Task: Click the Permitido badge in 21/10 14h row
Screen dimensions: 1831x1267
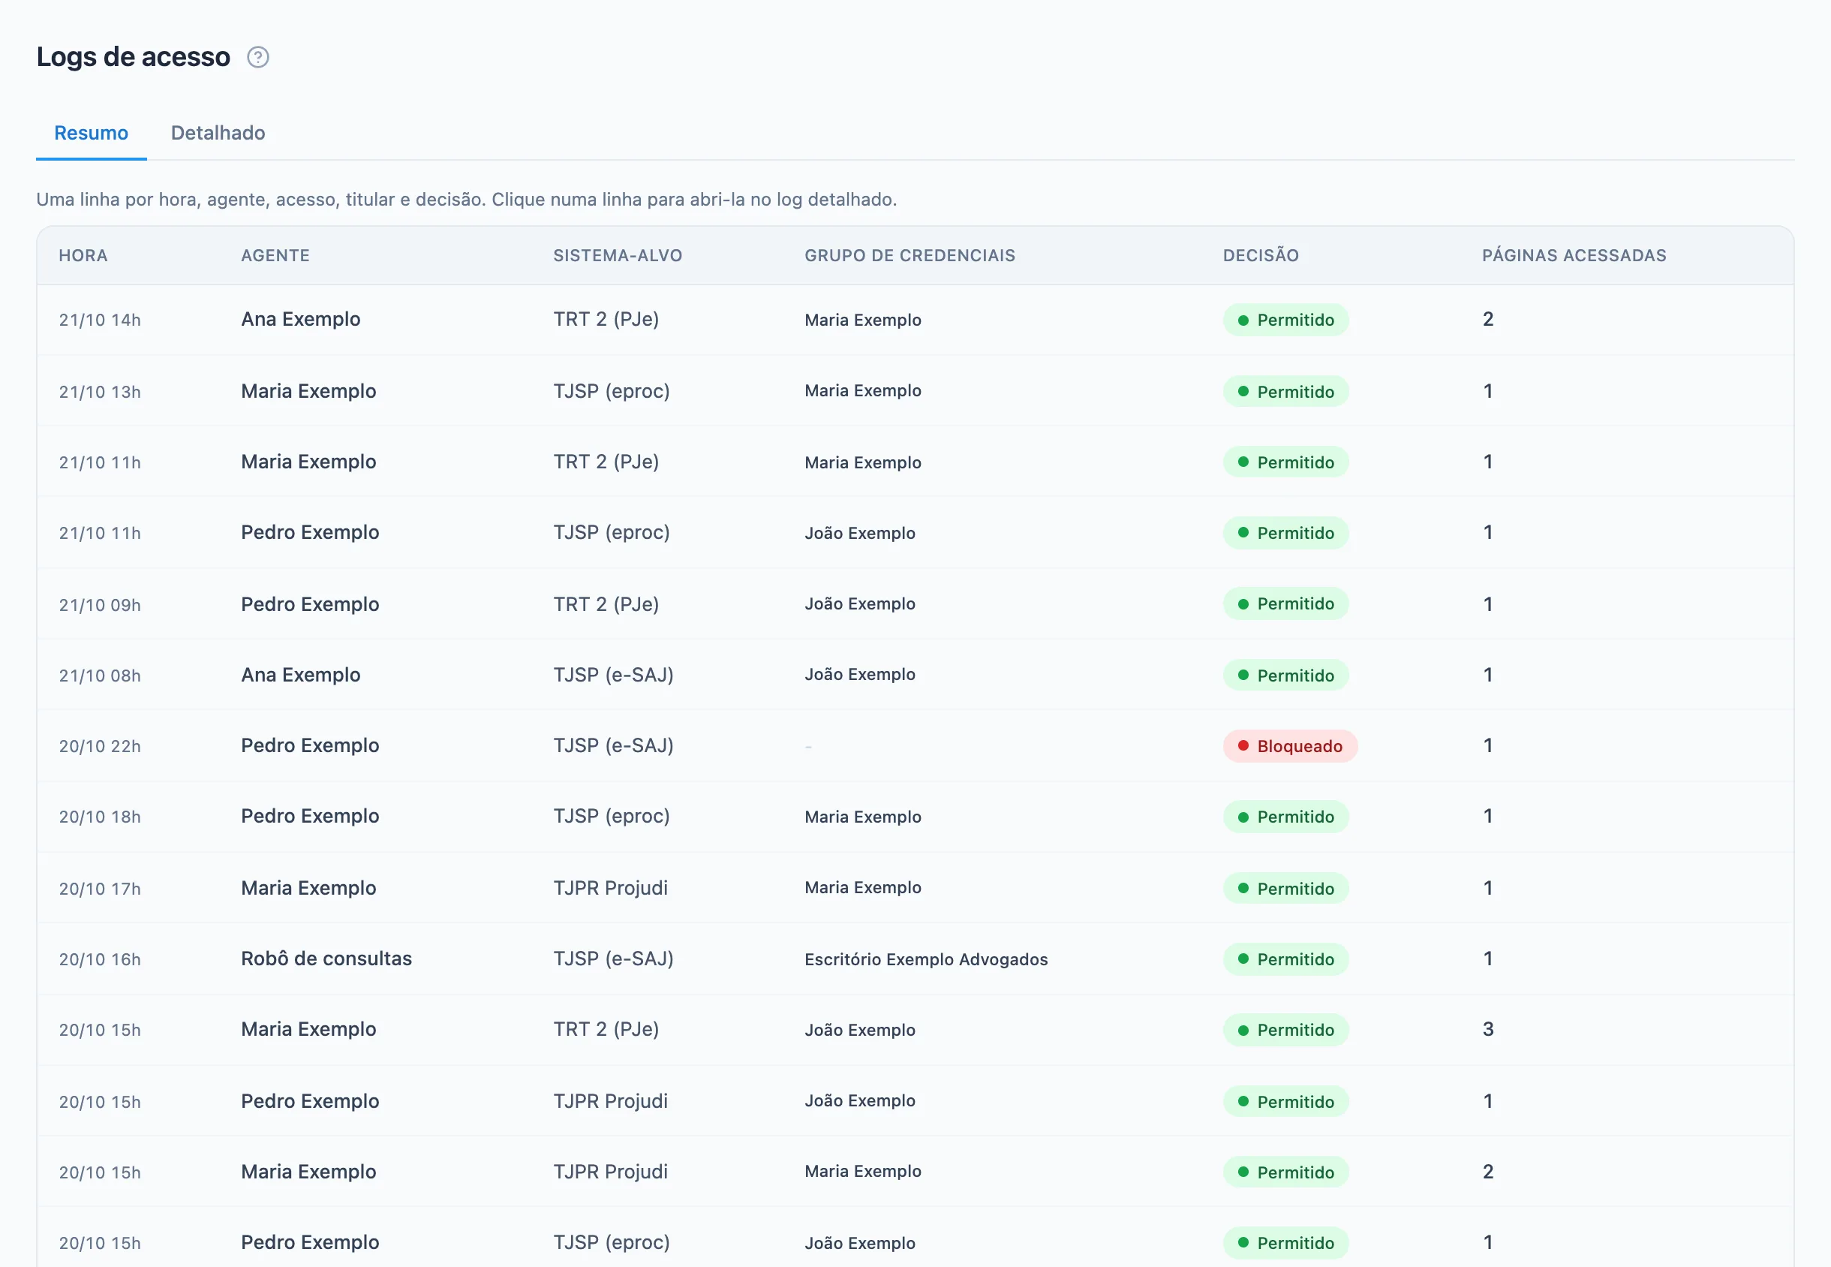Action: click(1285, 320)
